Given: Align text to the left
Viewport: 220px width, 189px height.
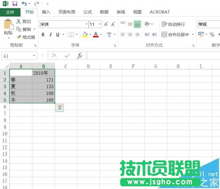Looking at the screenshot, I should tap(123, 35).
